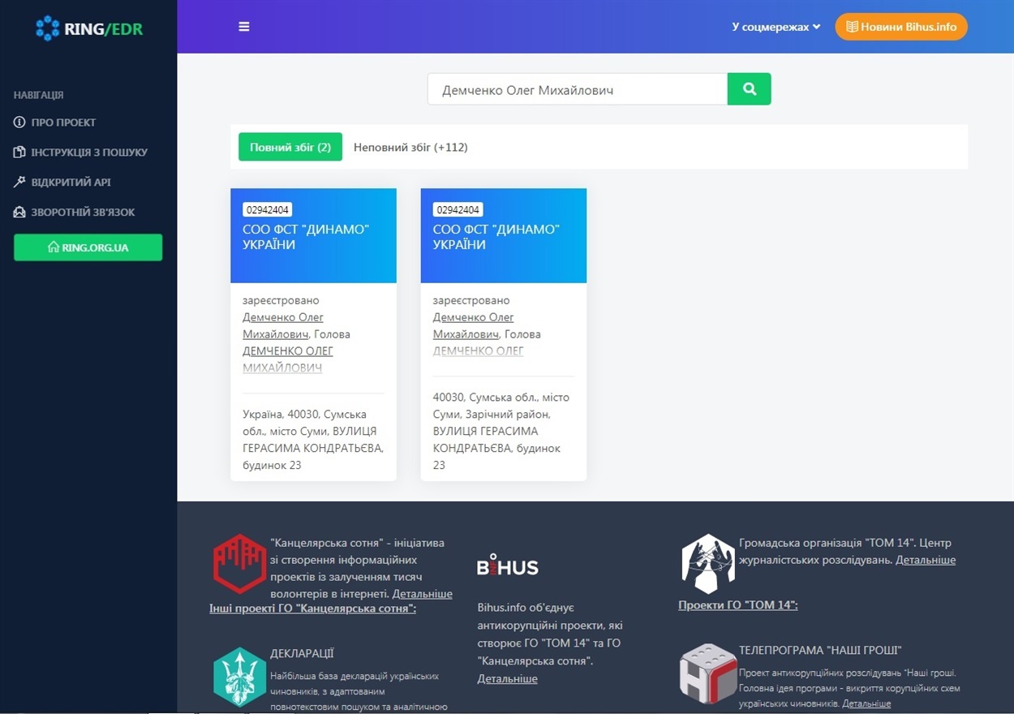Image resolution: width=1014 pixels, height=714 pixels.
Task: Click the BIHUS logo in footer
Action: tap(508, 565)
